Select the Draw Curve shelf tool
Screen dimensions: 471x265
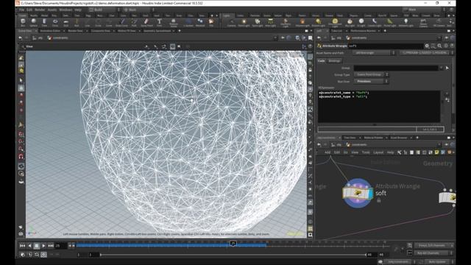[x=122, y=22]
